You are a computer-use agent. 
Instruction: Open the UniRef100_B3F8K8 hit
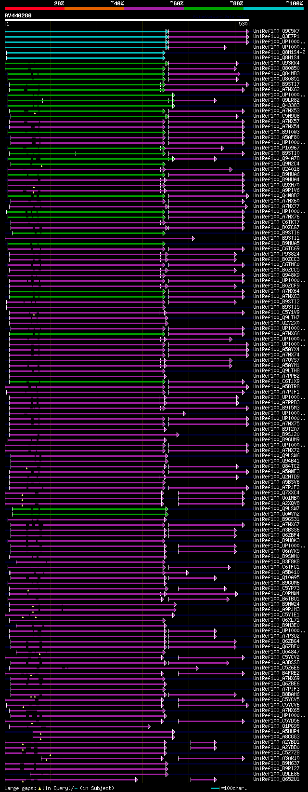point(276,561)
